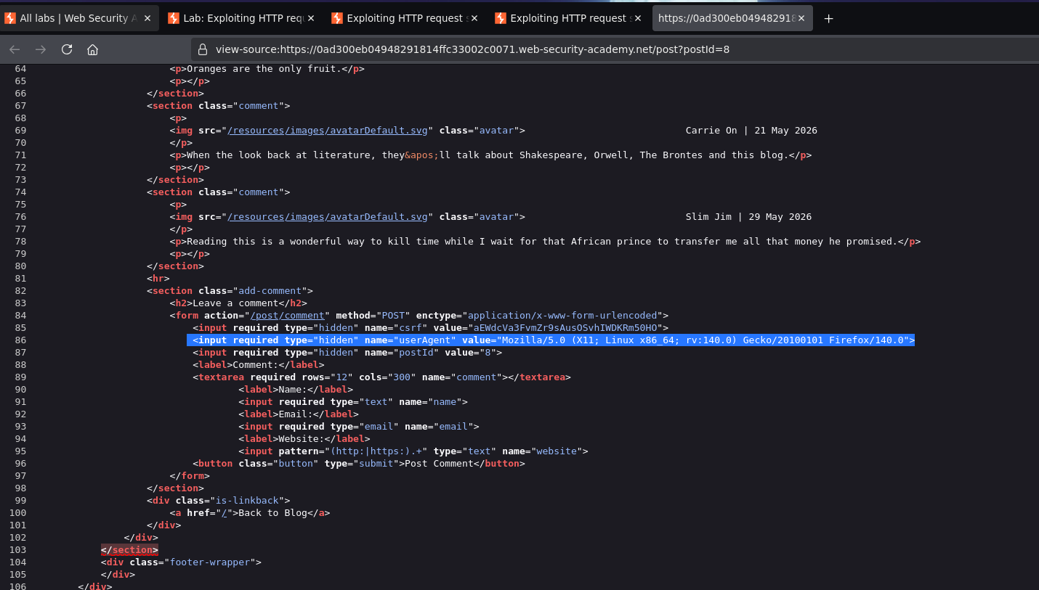Click the 'is-linkback' class value
The height and width of the screenshot is (590, 1039).
click(x=248, y=501)
